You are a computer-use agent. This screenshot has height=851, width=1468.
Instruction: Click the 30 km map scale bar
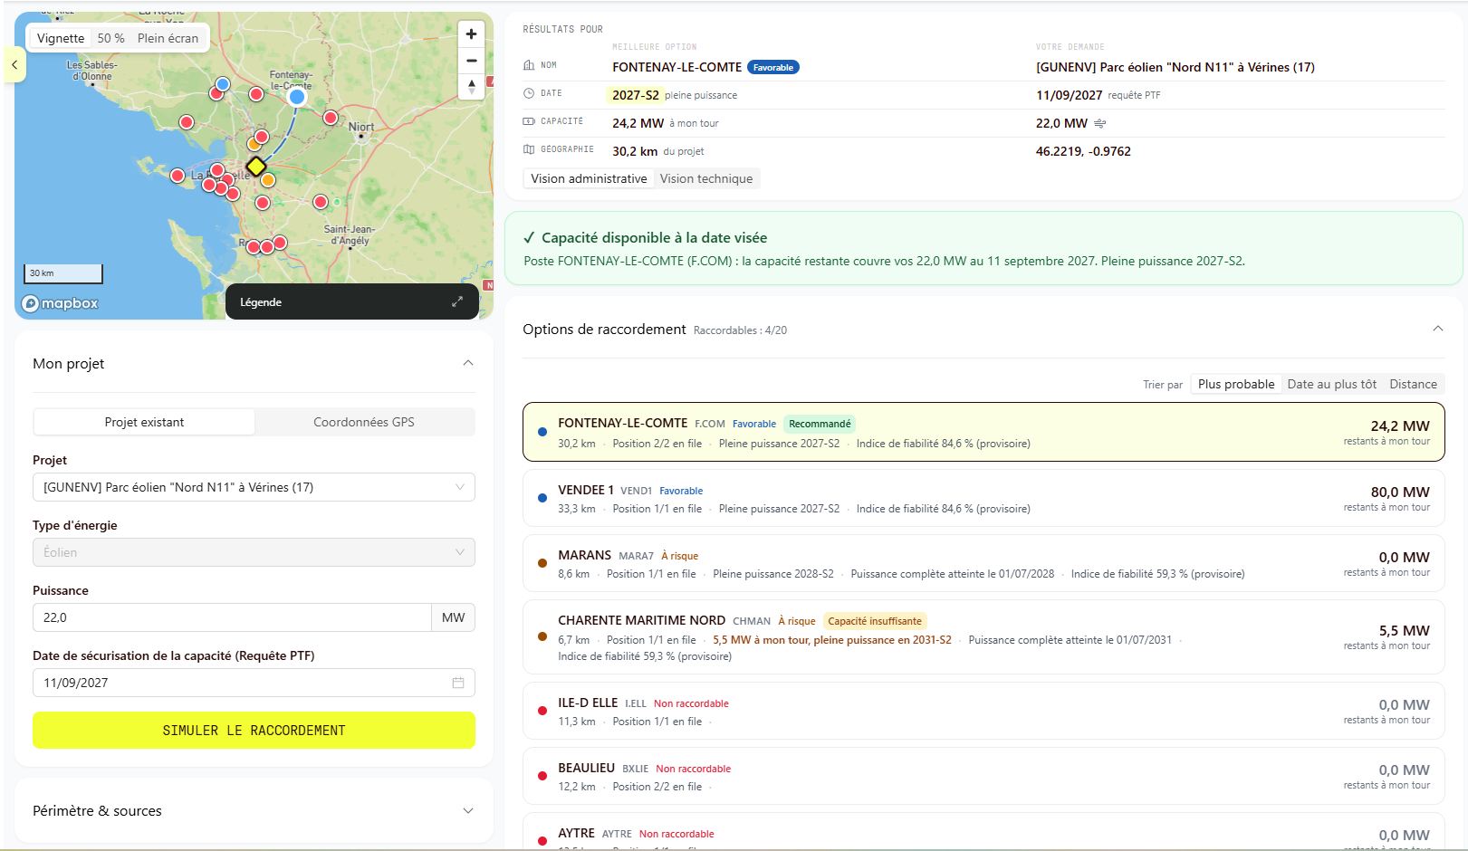[62, 273]
